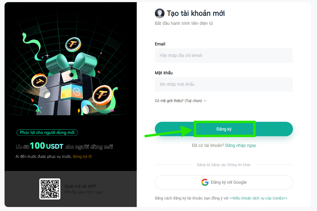Click the green ribbon bow on the gift box

(x=71, y=62)
